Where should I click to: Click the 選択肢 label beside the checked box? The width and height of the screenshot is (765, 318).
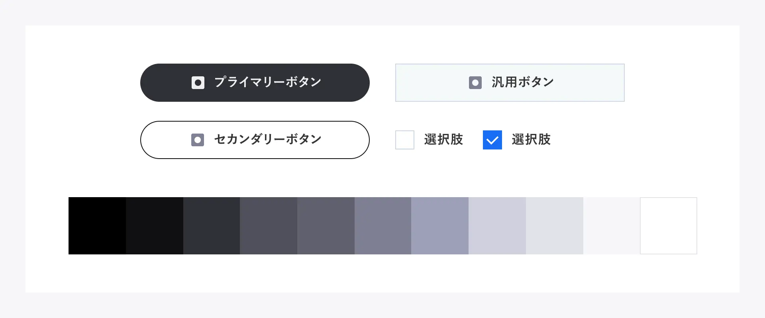tap(531, 140)
